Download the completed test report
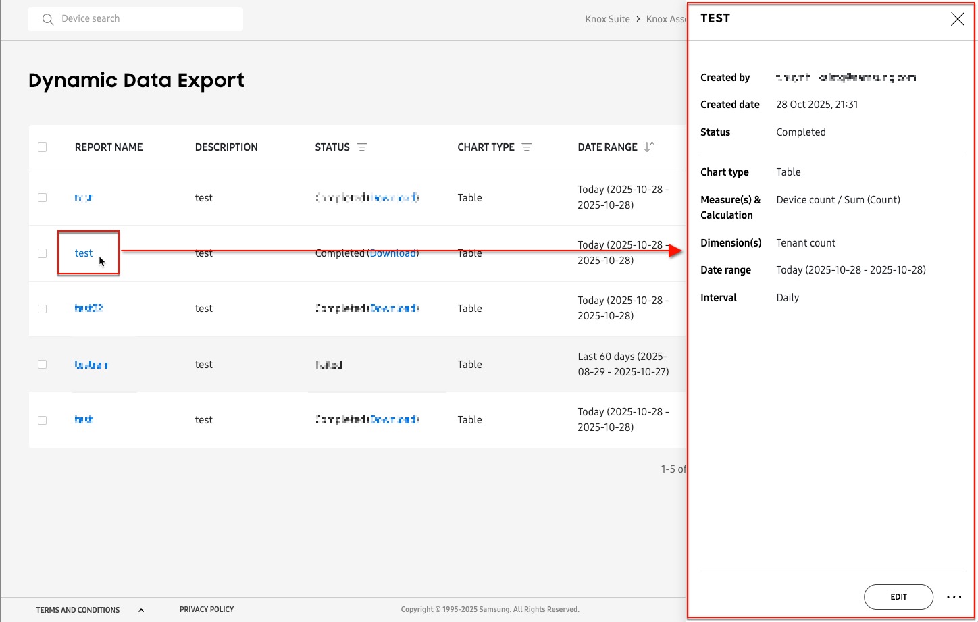 [392, 253]
